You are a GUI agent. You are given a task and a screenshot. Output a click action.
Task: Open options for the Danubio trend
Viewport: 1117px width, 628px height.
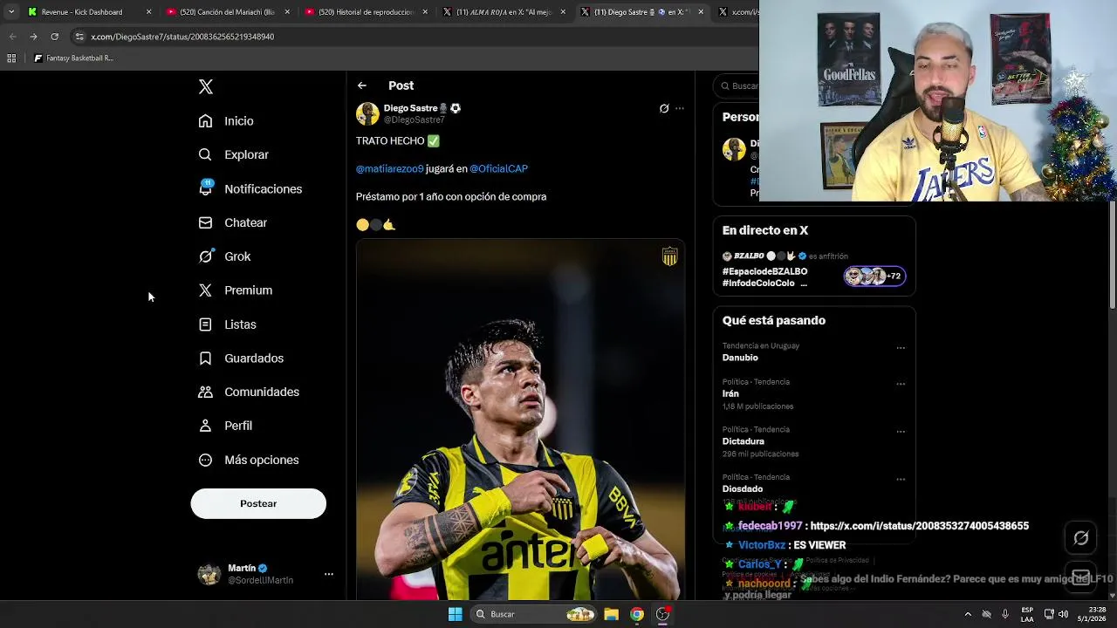(x=901, y=348)
